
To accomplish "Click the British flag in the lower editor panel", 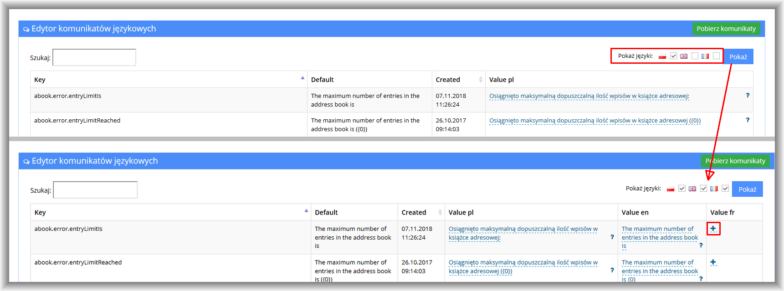I will pos(692,189).
